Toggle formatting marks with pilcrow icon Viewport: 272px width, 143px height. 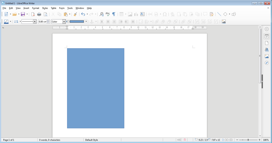pyautogui.click(x=114, y=14)
